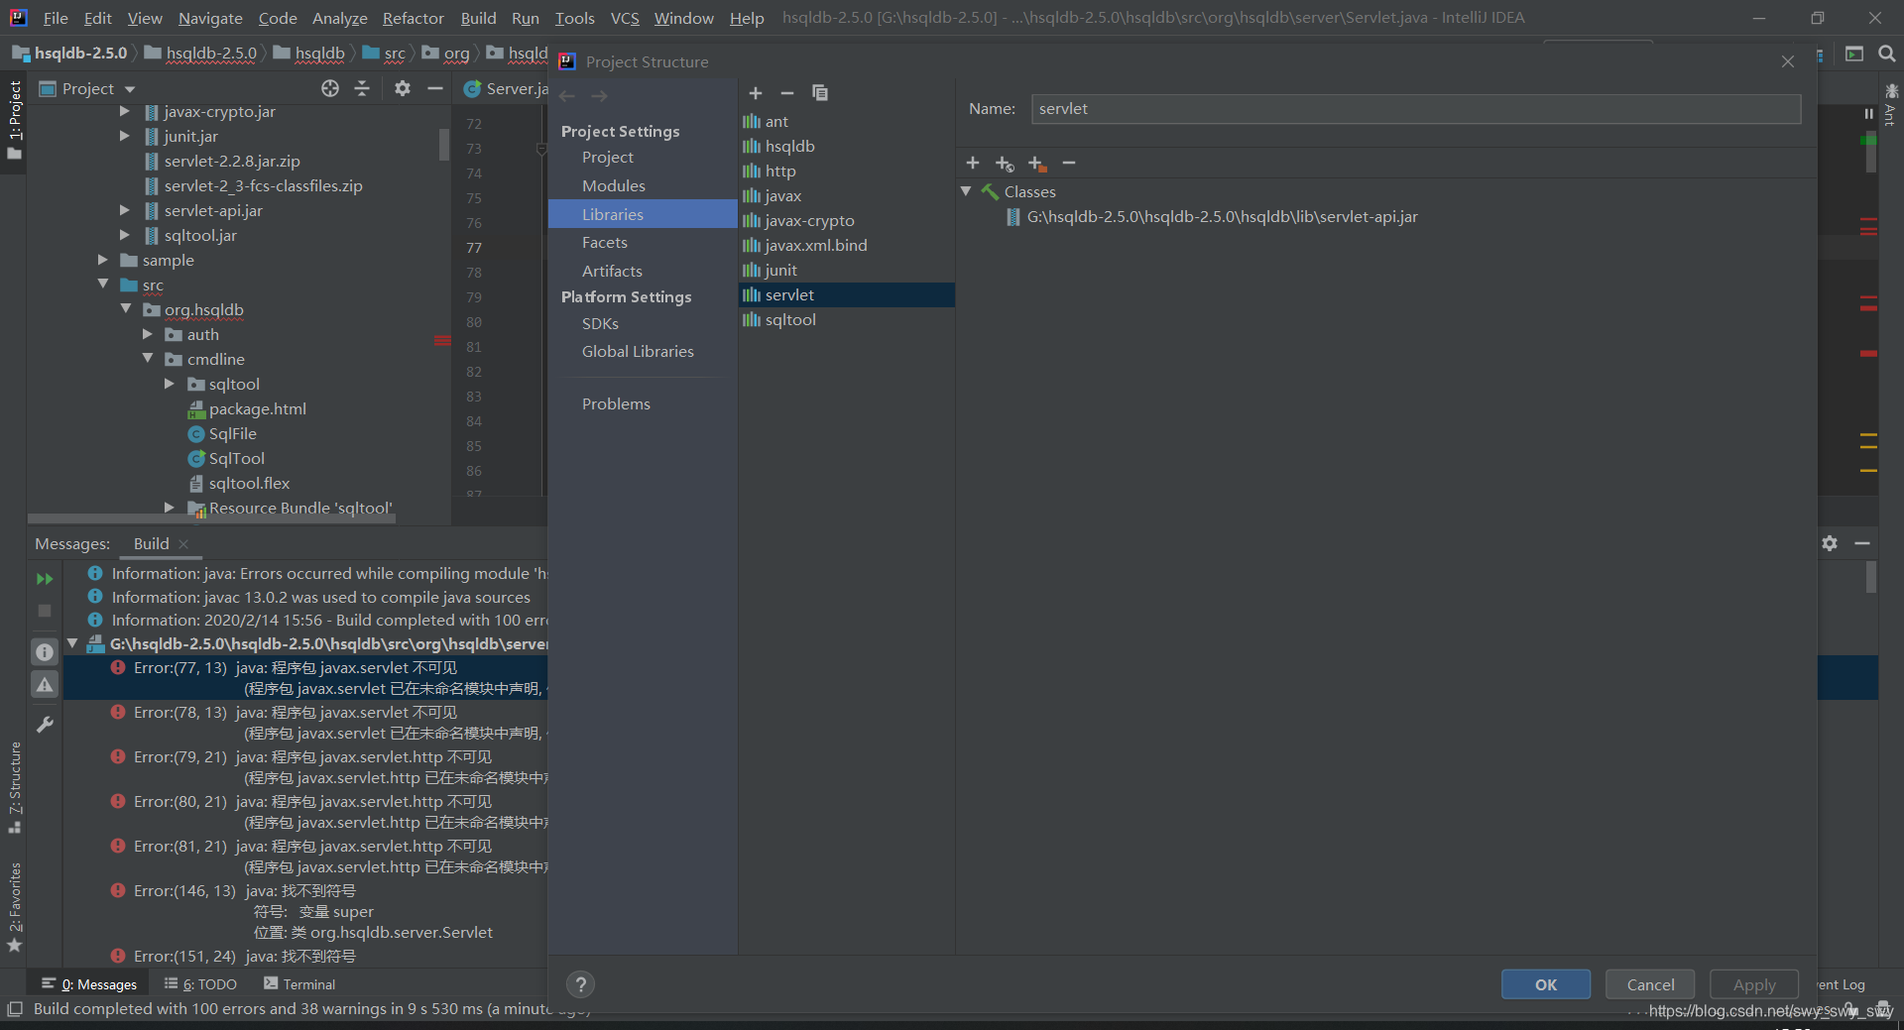Rerun build in Messages panel
The height and width of the screenshot is (1030, 1904).
[x=45, y=579]
